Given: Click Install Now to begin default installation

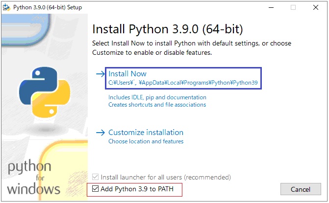Looking at the screenshot, I should [127, 74].
